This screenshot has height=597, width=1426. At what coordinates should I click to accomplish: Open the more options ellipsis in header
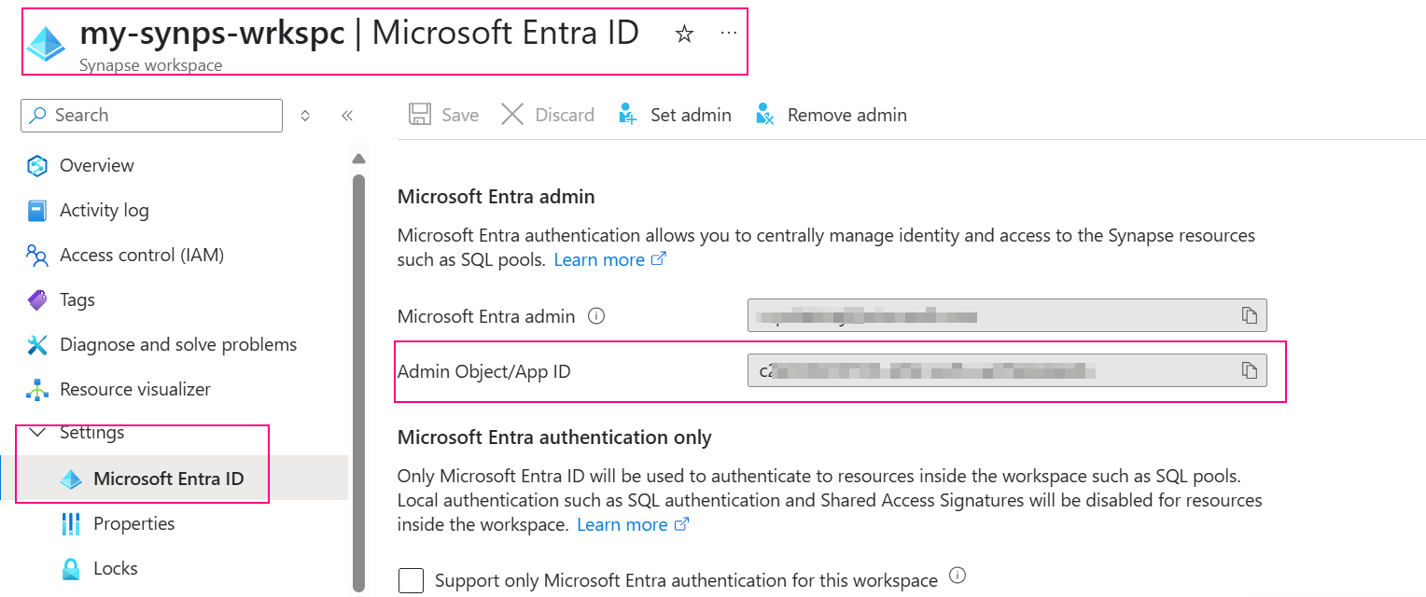[729, 33]
